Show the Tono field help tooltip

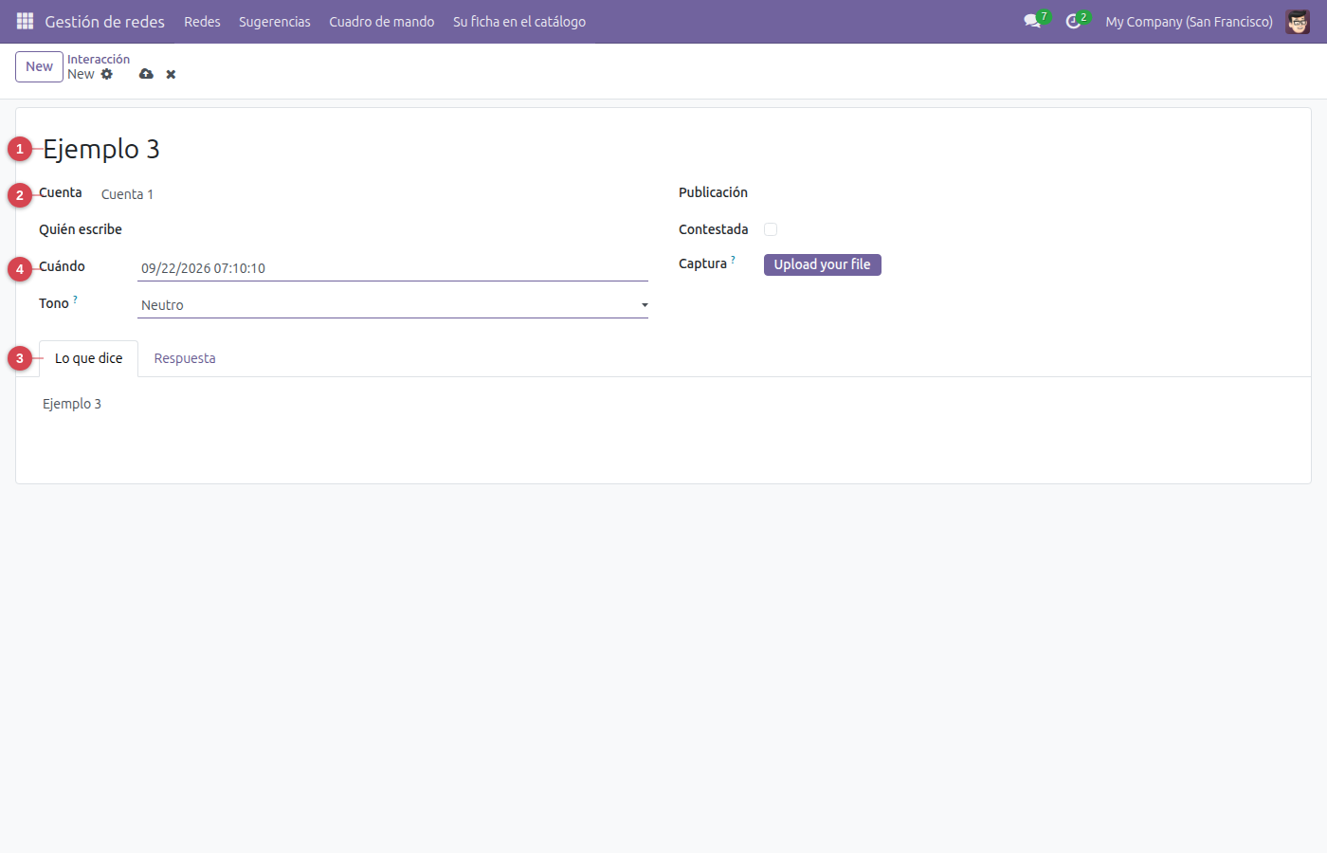[x=76, y=299]
